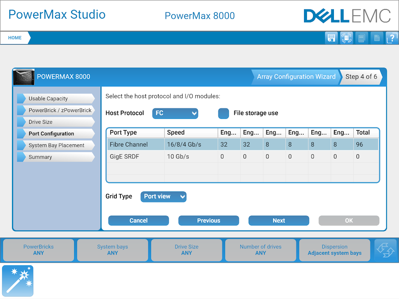Select Drive Size wizard step

click(x=56, y=122)
